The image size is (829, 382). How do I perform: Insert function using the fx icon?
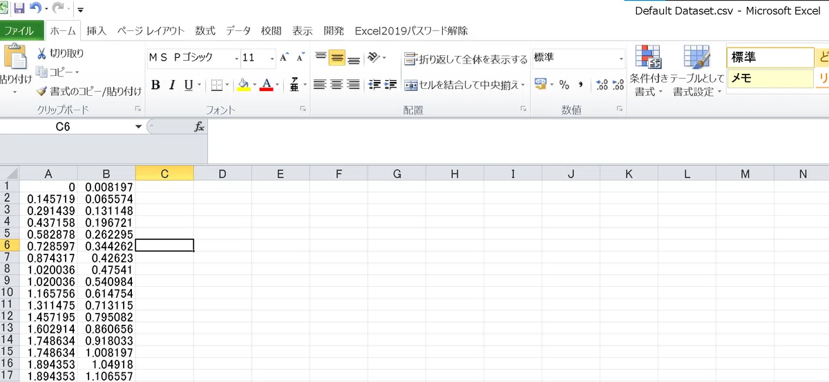pos(200,127)
